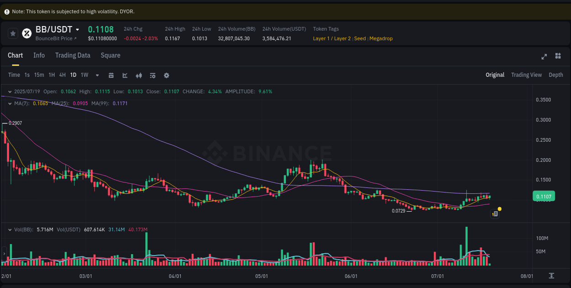Open more time intervals dropdown

[97, 75]
